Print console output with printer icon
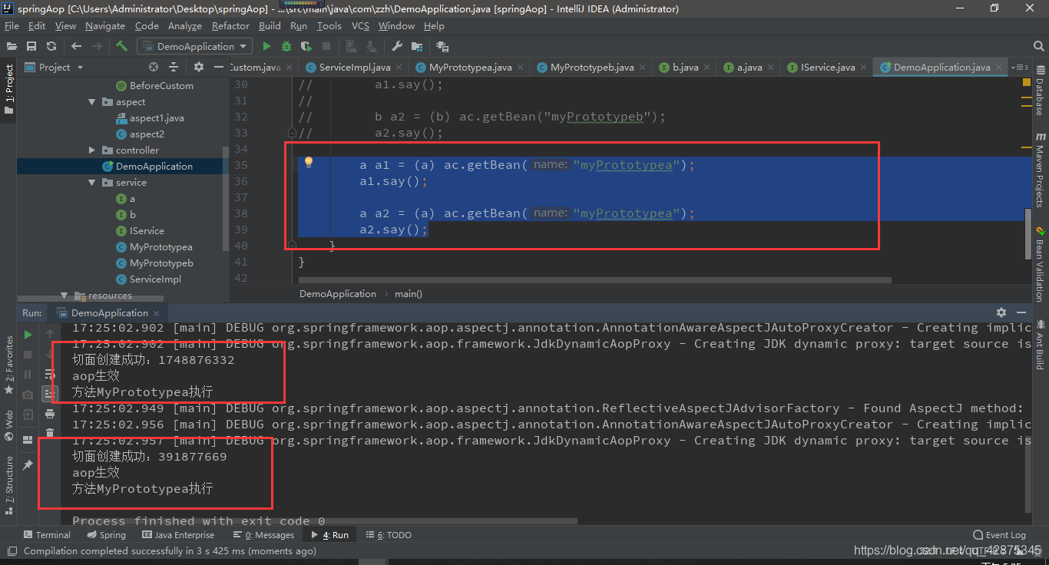 [50, 415]
